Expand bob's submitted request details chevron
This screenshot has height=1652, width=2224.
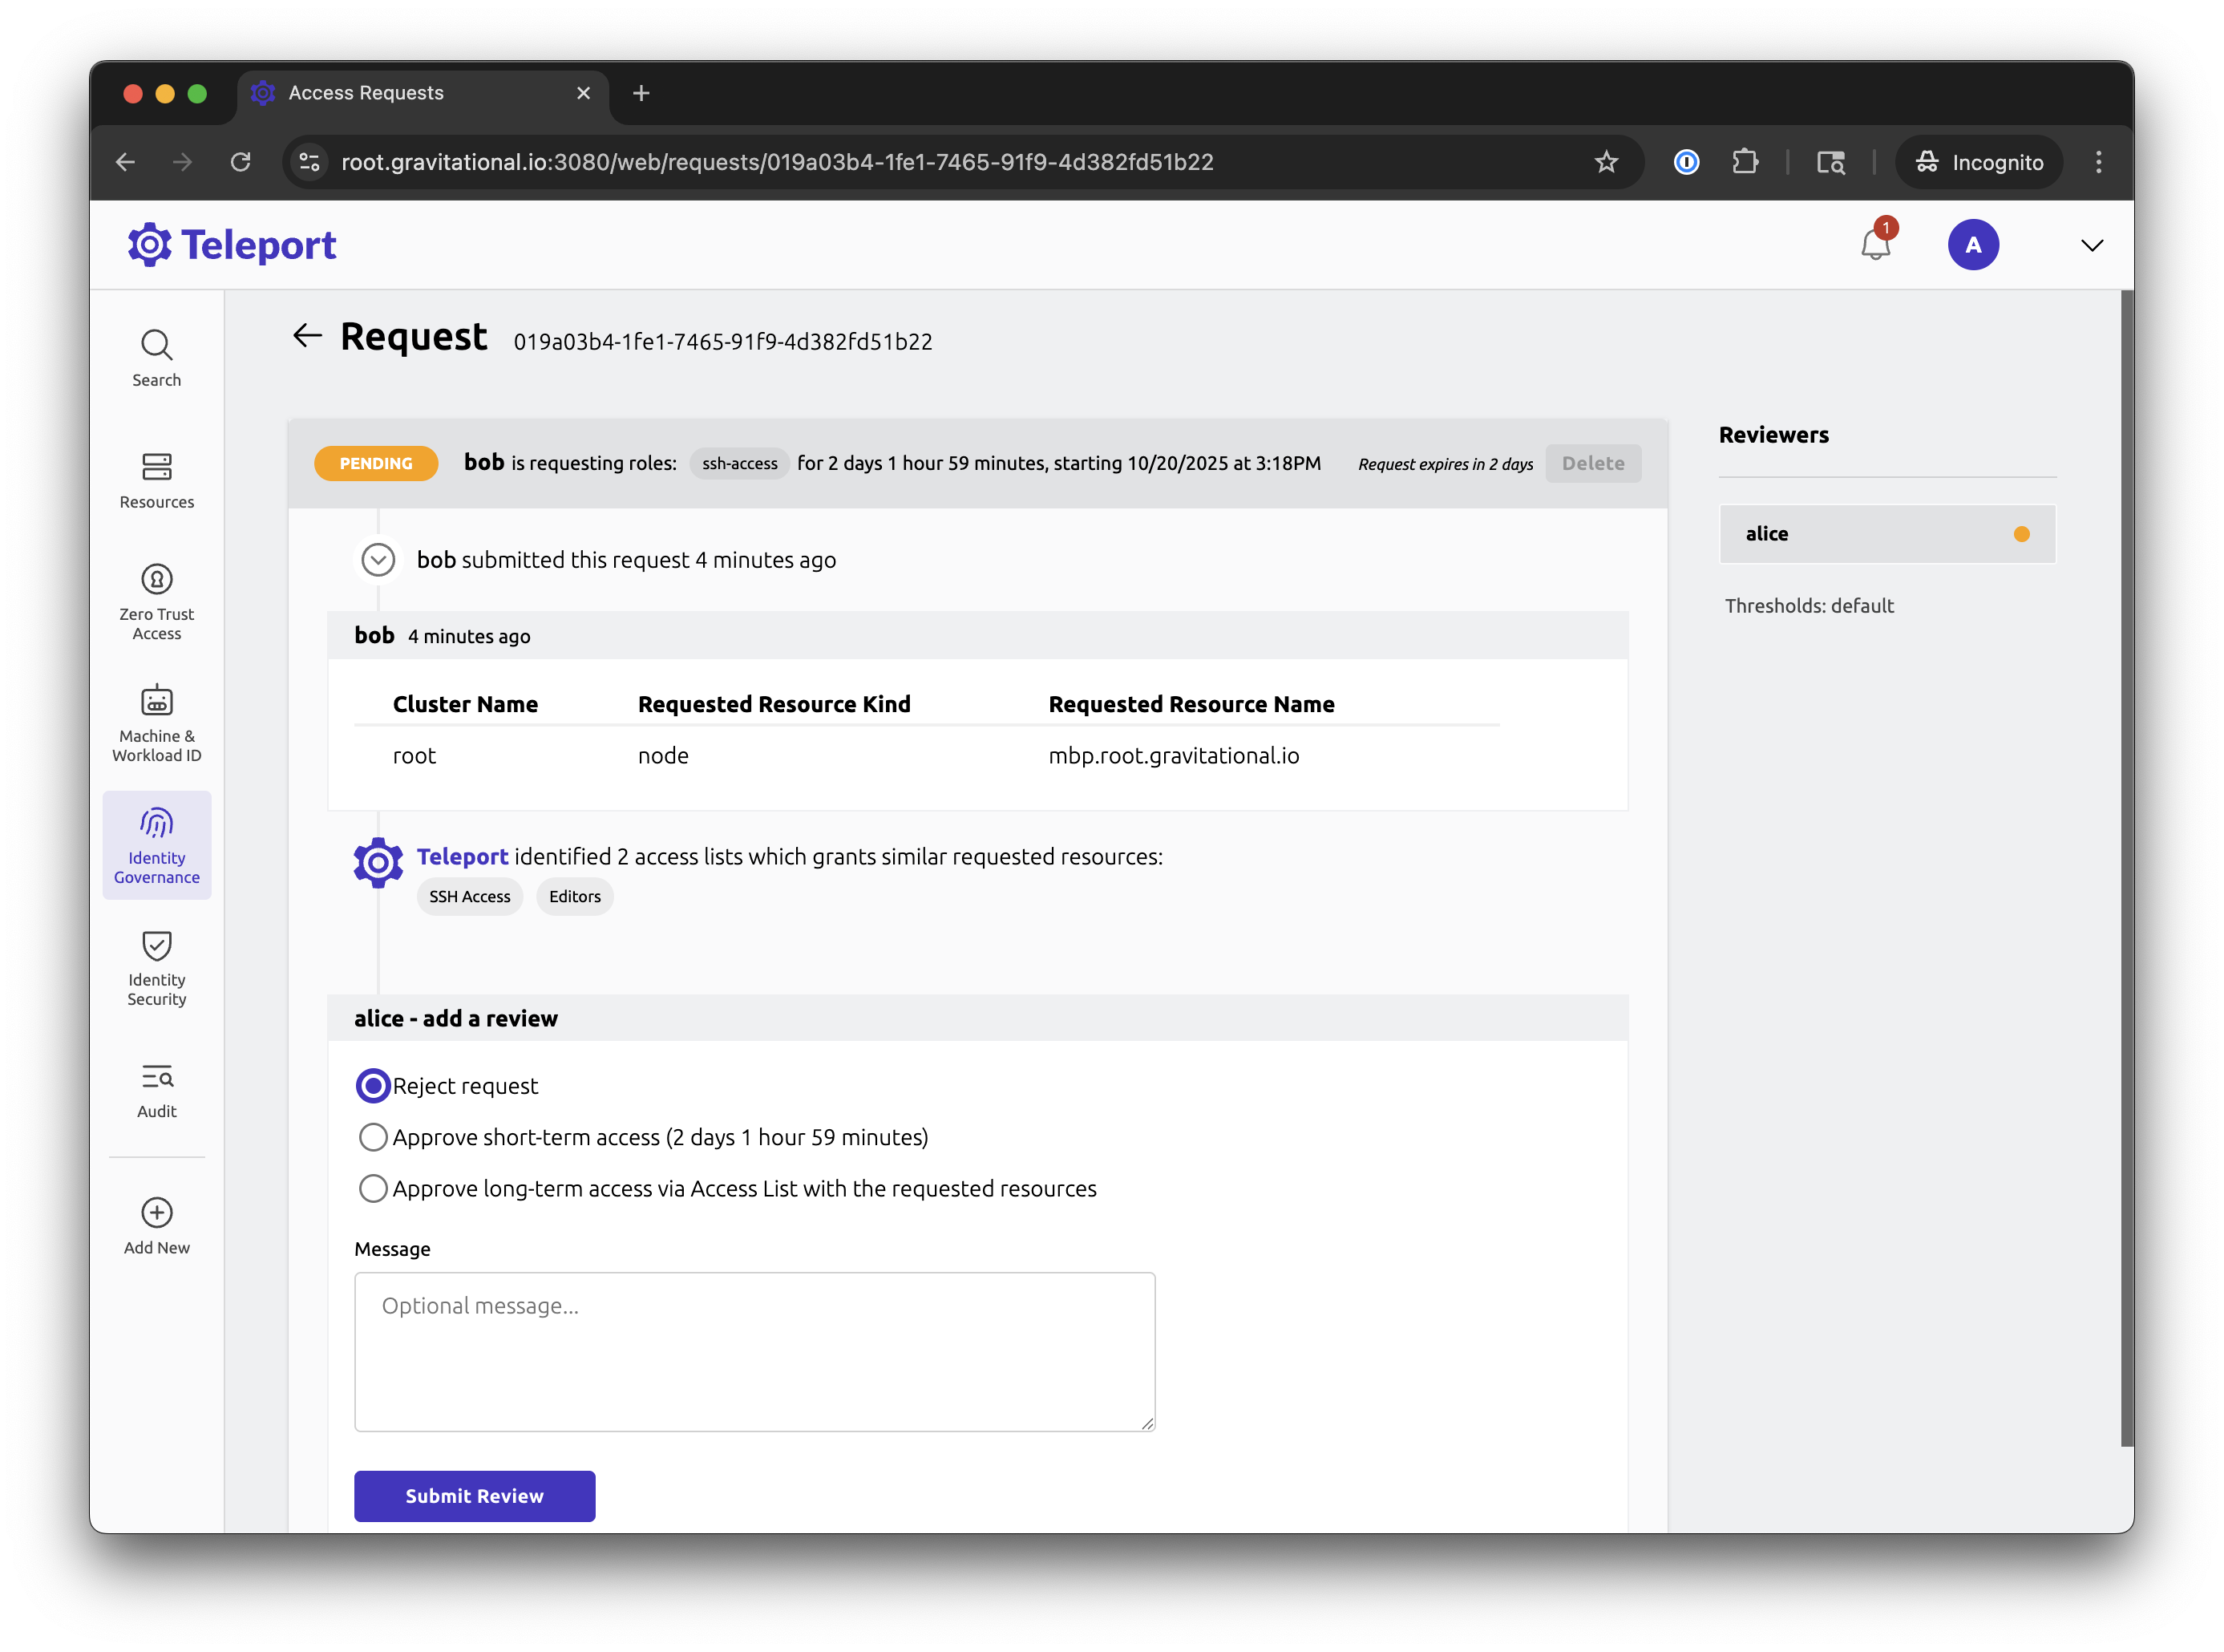coord(378,560)
